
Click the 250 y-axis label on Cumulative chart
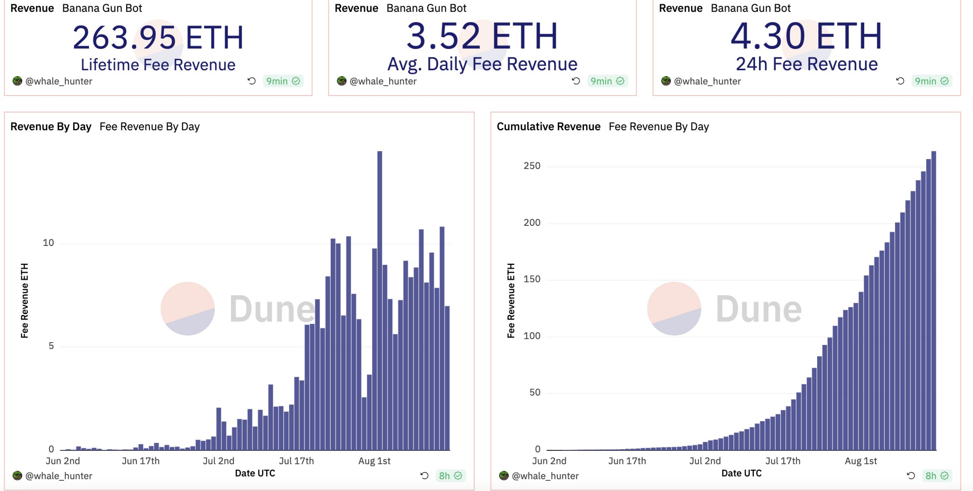[532, 166]
